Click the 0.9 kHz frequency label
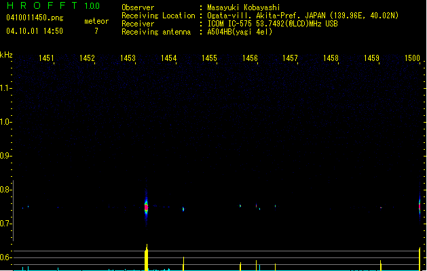The width and height of the screenshot is (427, 271). click(5, 156)
